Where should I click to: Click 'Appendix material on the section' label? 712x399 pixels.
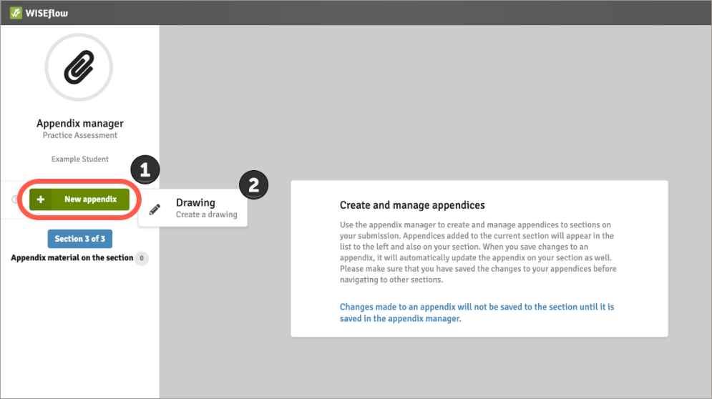click(72, 257)
